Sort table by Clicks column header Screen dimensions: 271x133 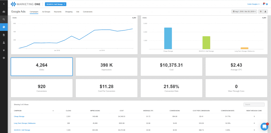click(x=69, y=111)
